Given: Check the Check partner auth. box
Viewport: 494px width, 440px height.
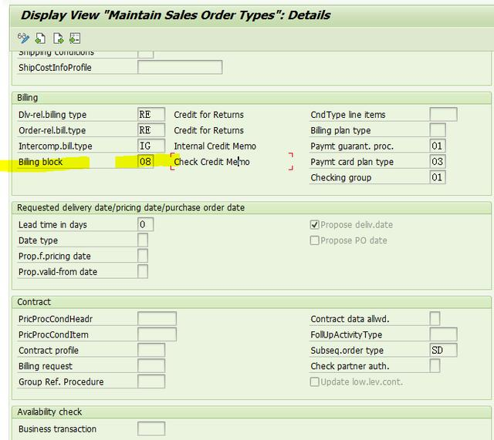Looking at the screenshot, I should (x=435, y=366).
